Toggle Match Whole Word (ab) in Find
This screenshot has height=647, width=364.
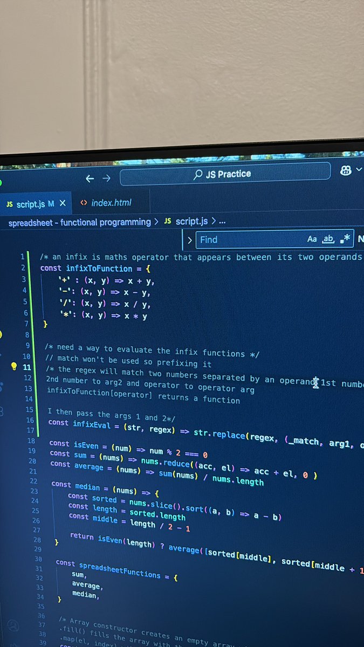pos(328,239)
